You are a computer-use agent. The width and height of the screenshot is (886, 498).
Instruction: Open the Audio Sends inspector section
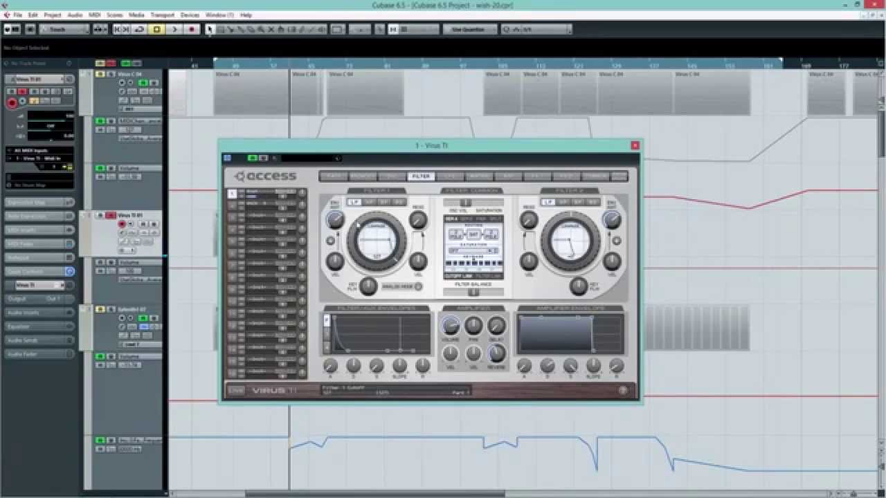[x=39, y=340]
